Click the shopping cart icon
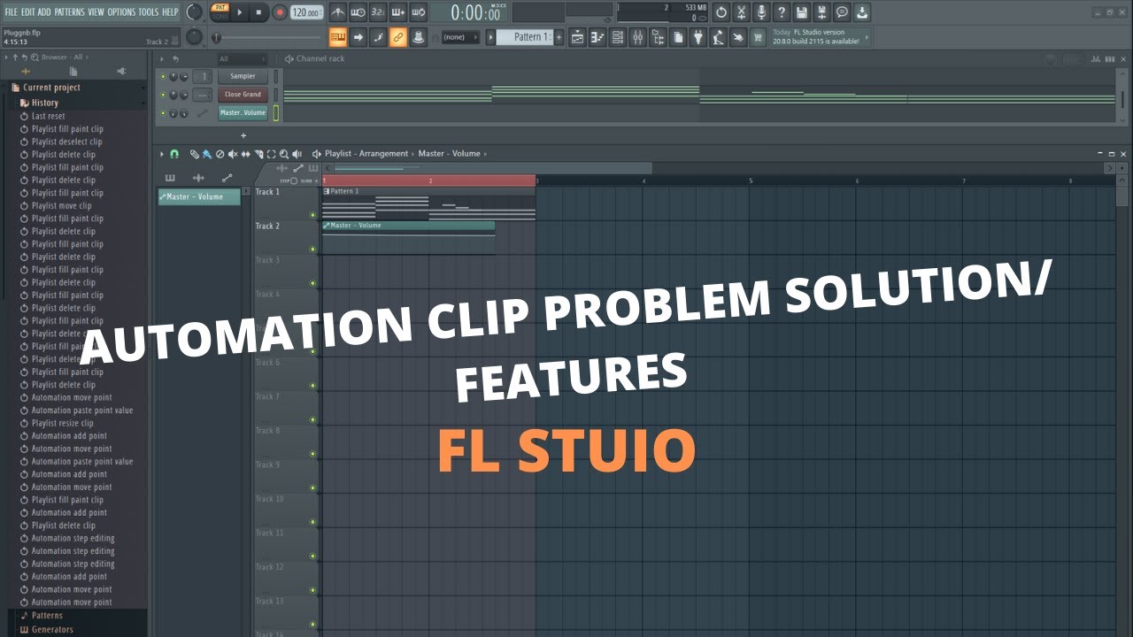Viewport: 1133px width, 637px height. (759, 37)
